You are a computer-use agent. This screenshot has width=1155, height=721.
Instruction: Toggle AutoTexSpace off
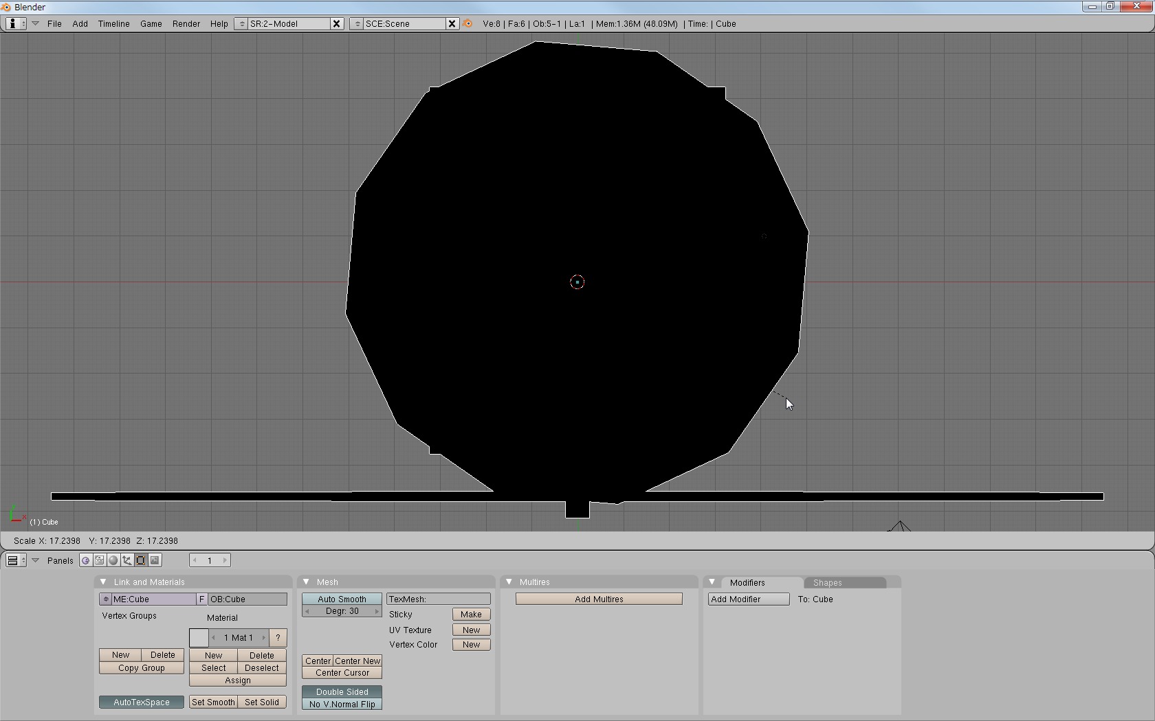[x=141, y=702]
